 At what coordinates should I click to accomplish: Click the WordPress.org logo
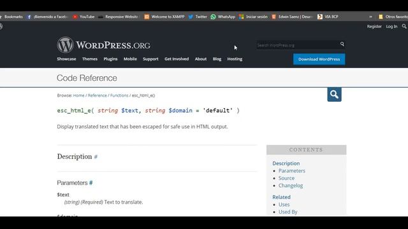click(103, 45)
